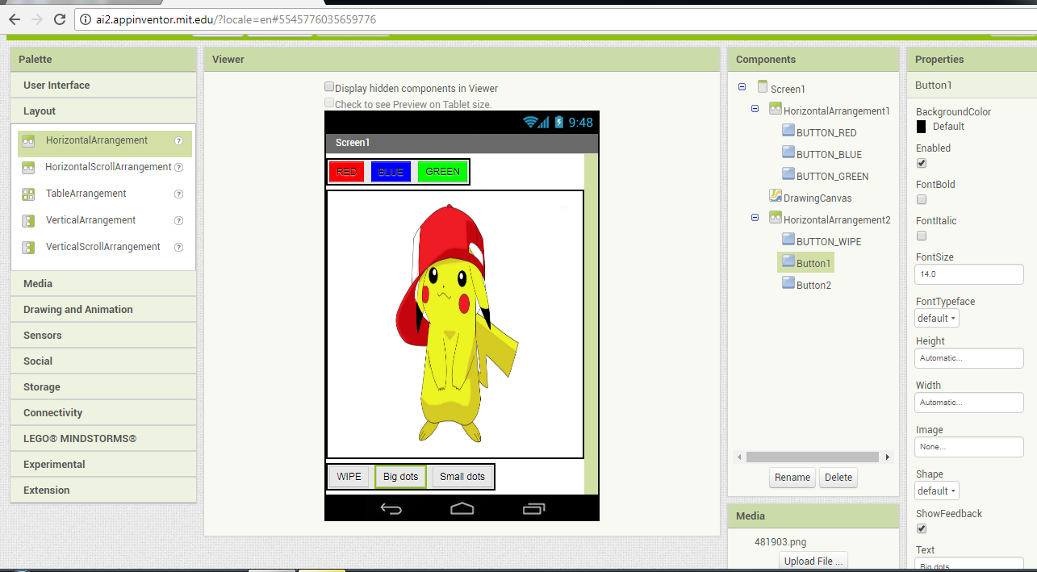Open the FontTypeface dropdown

(937, 318)
